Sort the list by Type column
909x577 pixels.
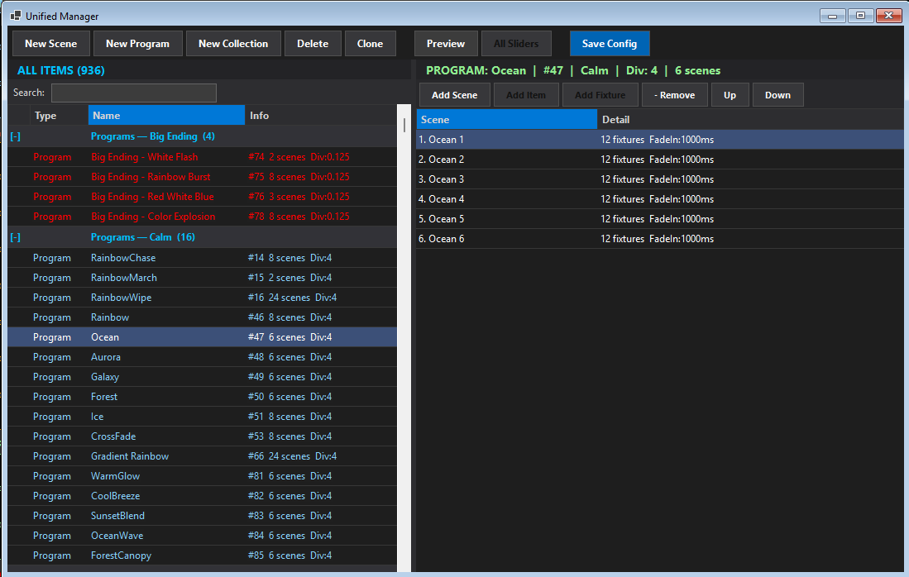[58, 116]
